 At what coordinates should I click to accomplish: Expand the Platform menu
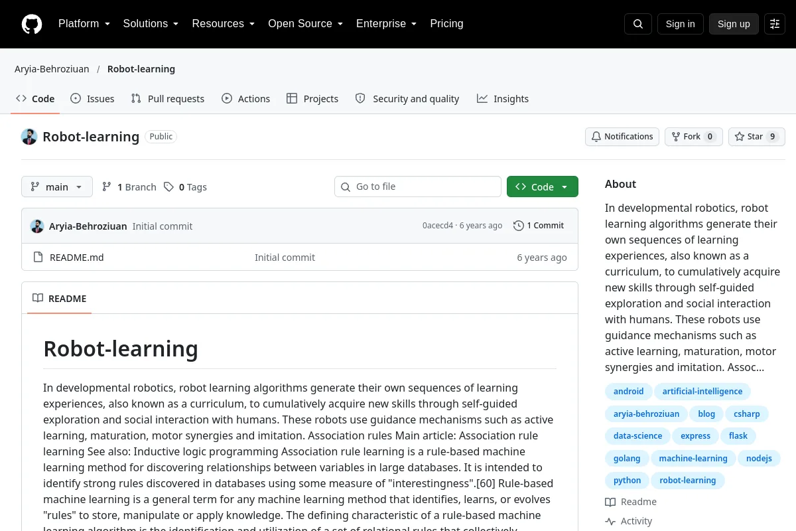(84, 24)
